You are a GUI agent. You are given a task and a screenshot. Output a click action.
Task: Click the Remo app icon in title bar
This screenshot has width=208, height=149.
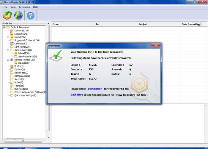1,2
